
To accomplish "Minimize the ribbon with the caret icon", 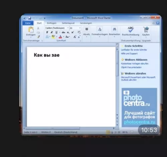I will pos(154,23).
